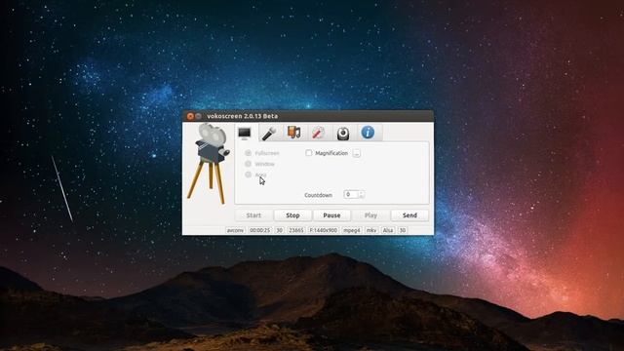Open the miscellaneous settings tab with pencil icon
Viewport: 624px width, 351px height.
(x=318, y=133)
